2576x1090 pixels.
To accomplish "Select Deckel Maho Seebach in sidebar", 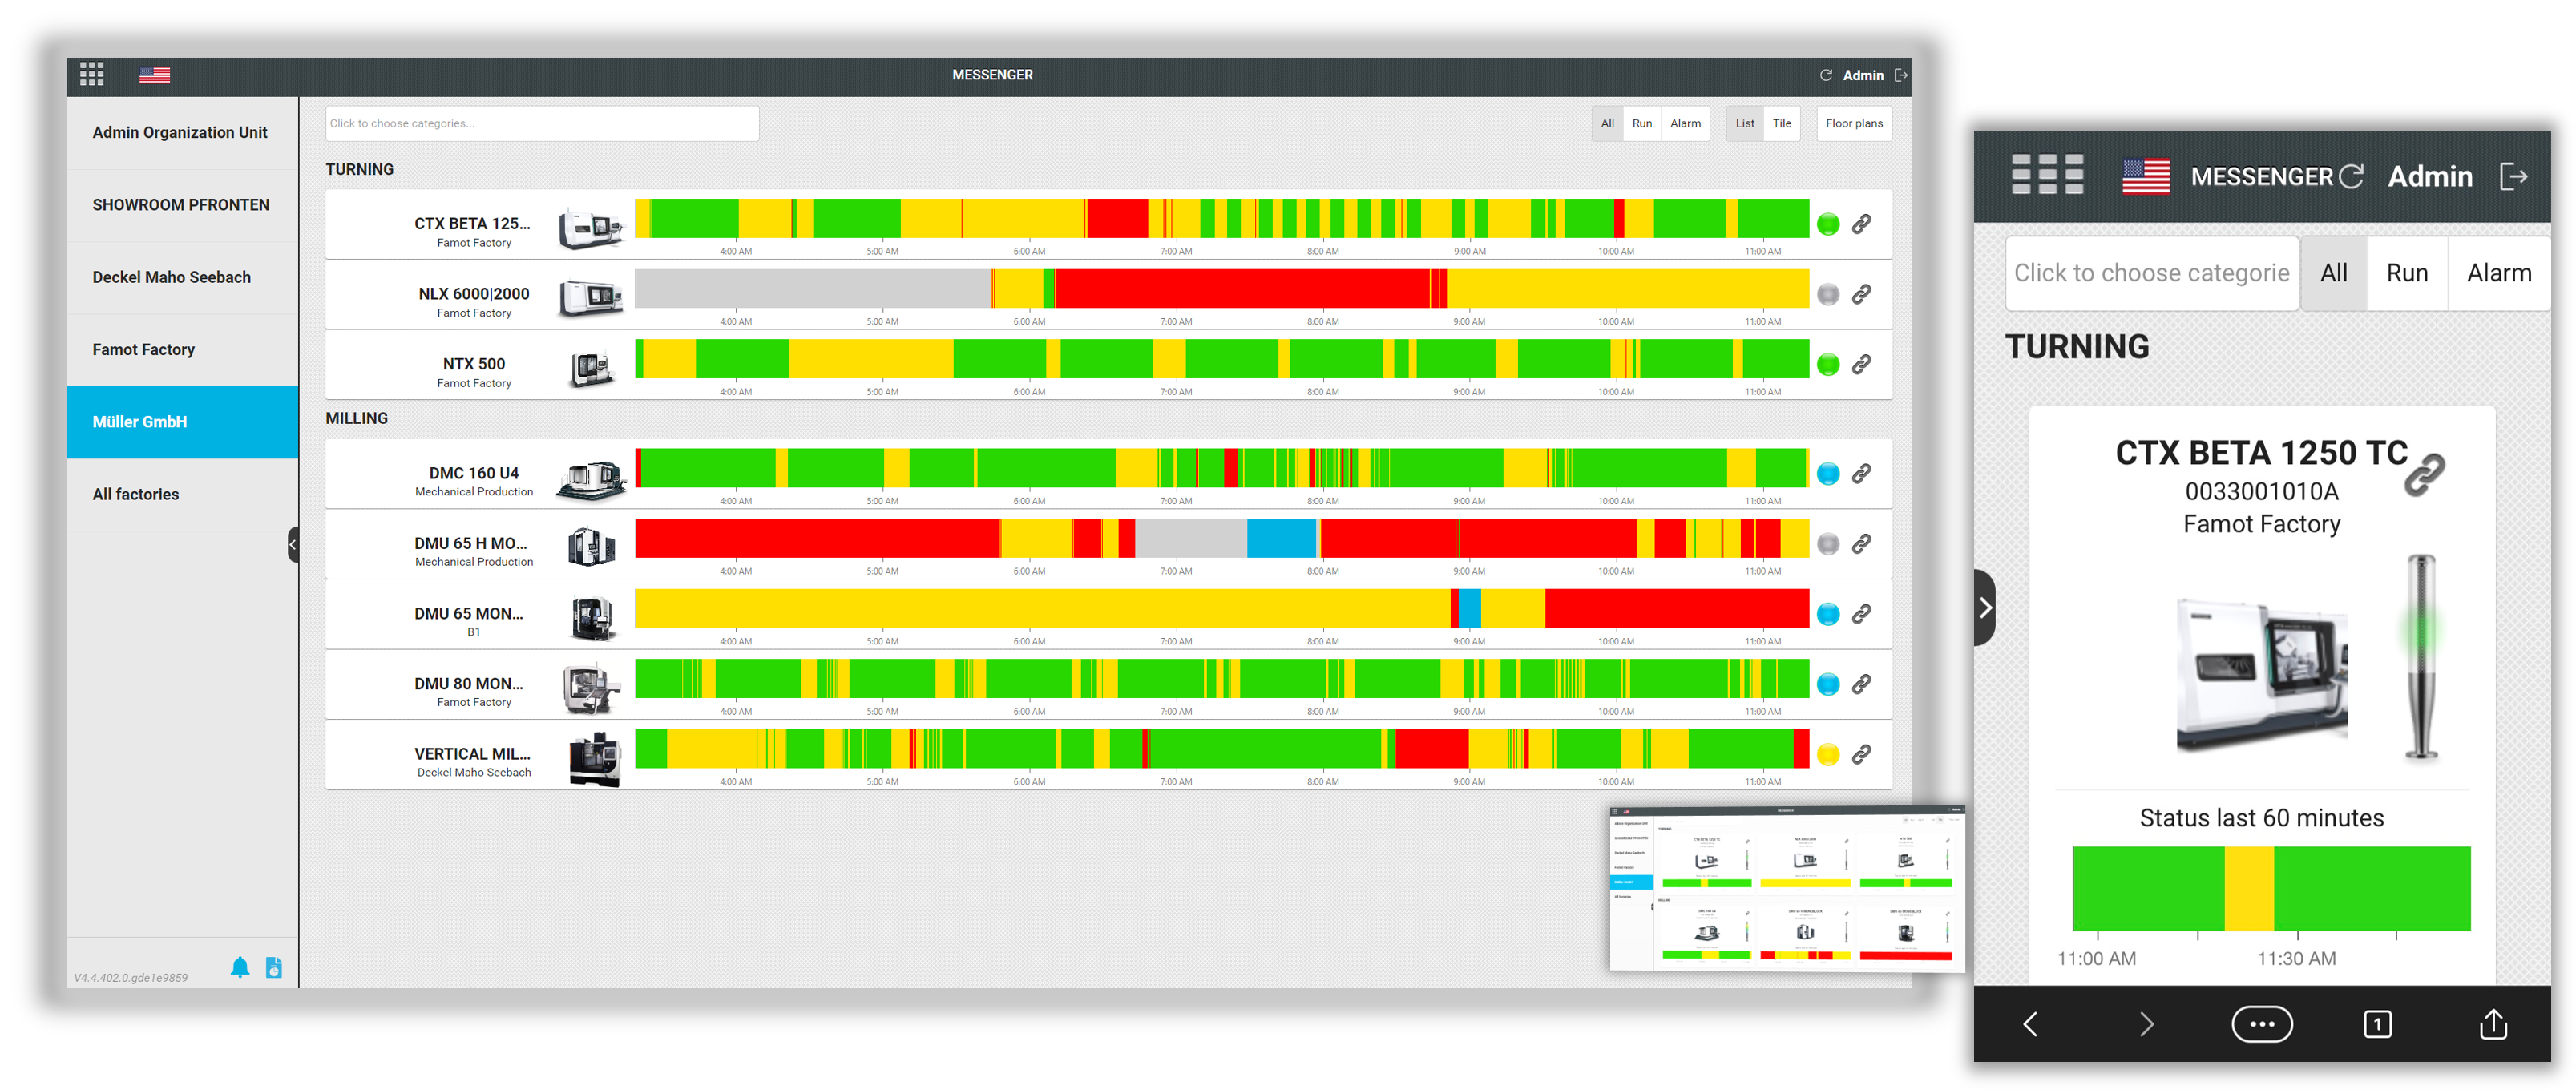I will coord(183,277).
